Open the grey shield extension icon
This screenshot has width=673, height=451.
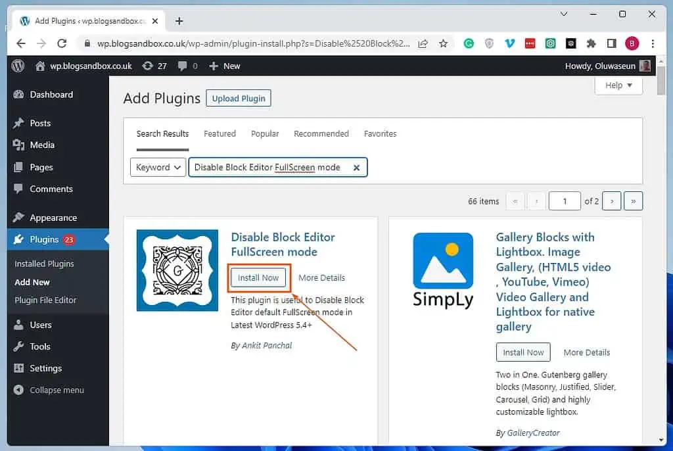coord(489,43)
